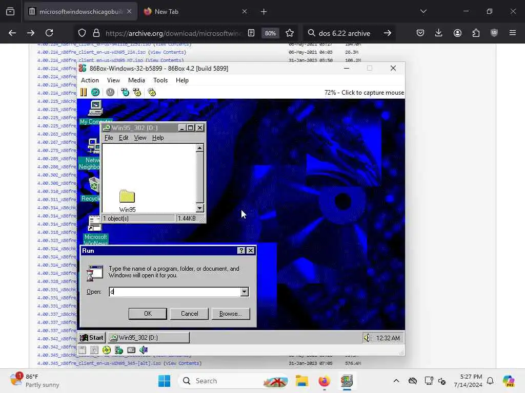Viewport: 525px width, 393px height.
Task: Click Browse... in the Run dialog
Action: tap(231, 314)
